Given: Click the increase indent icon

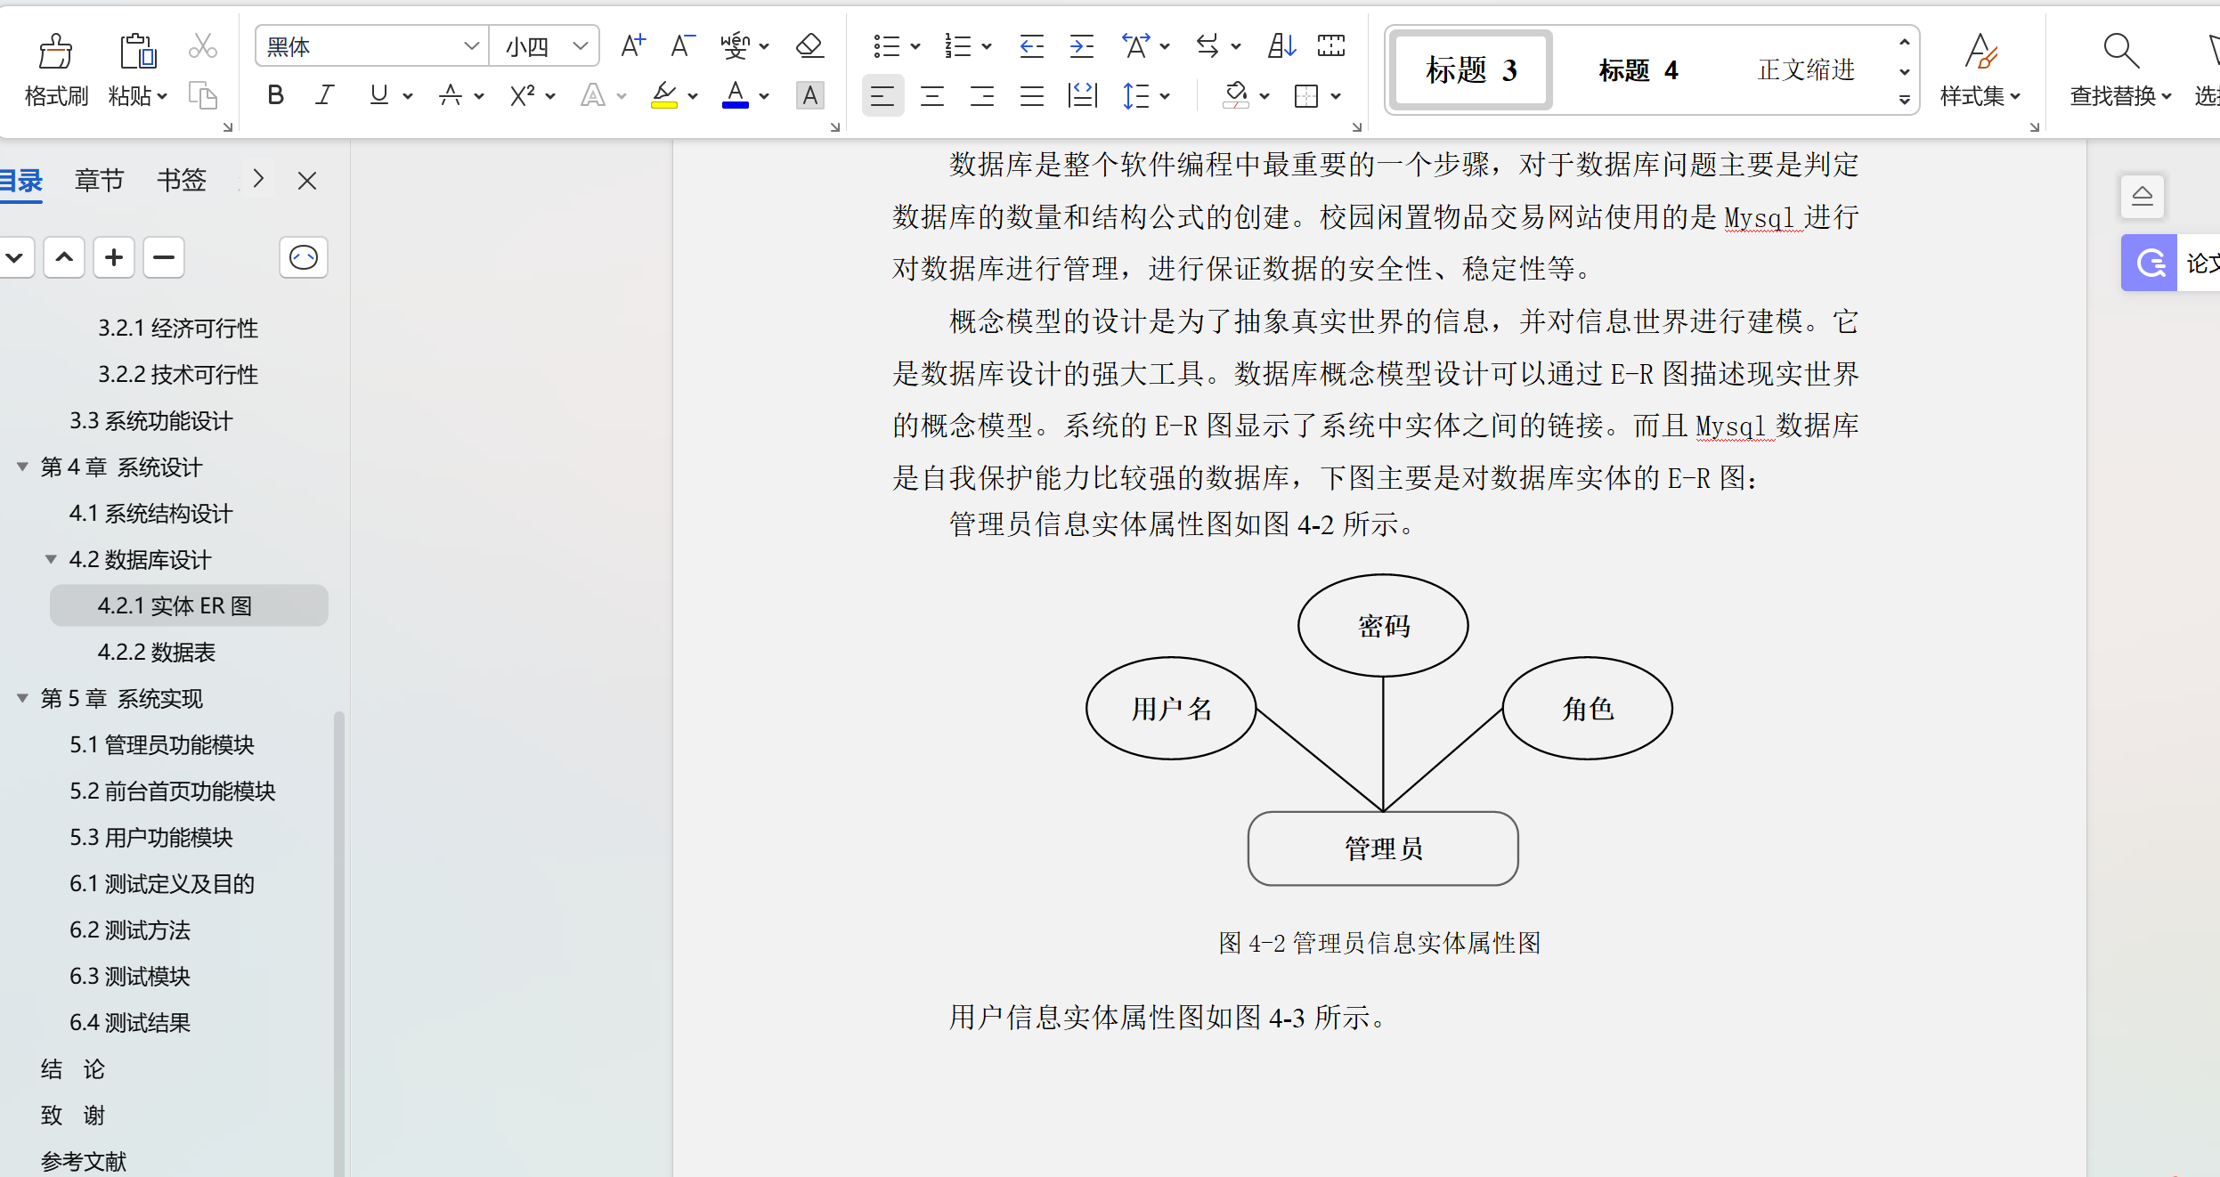Looking at the screenshot, I should tap(1081, 45).
